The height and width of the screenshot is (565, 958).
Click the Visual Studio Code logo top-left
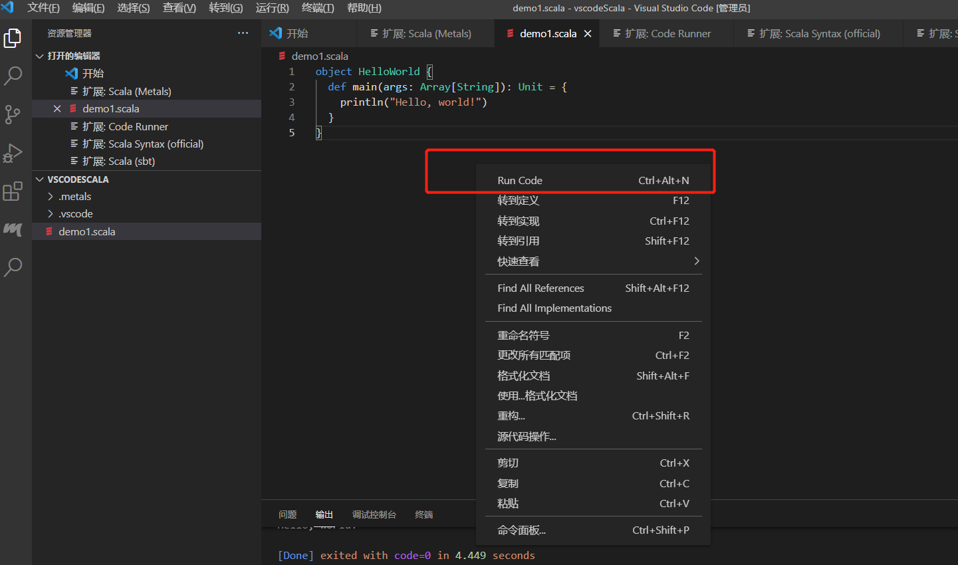pyautogui.click(x=11, y=8)
